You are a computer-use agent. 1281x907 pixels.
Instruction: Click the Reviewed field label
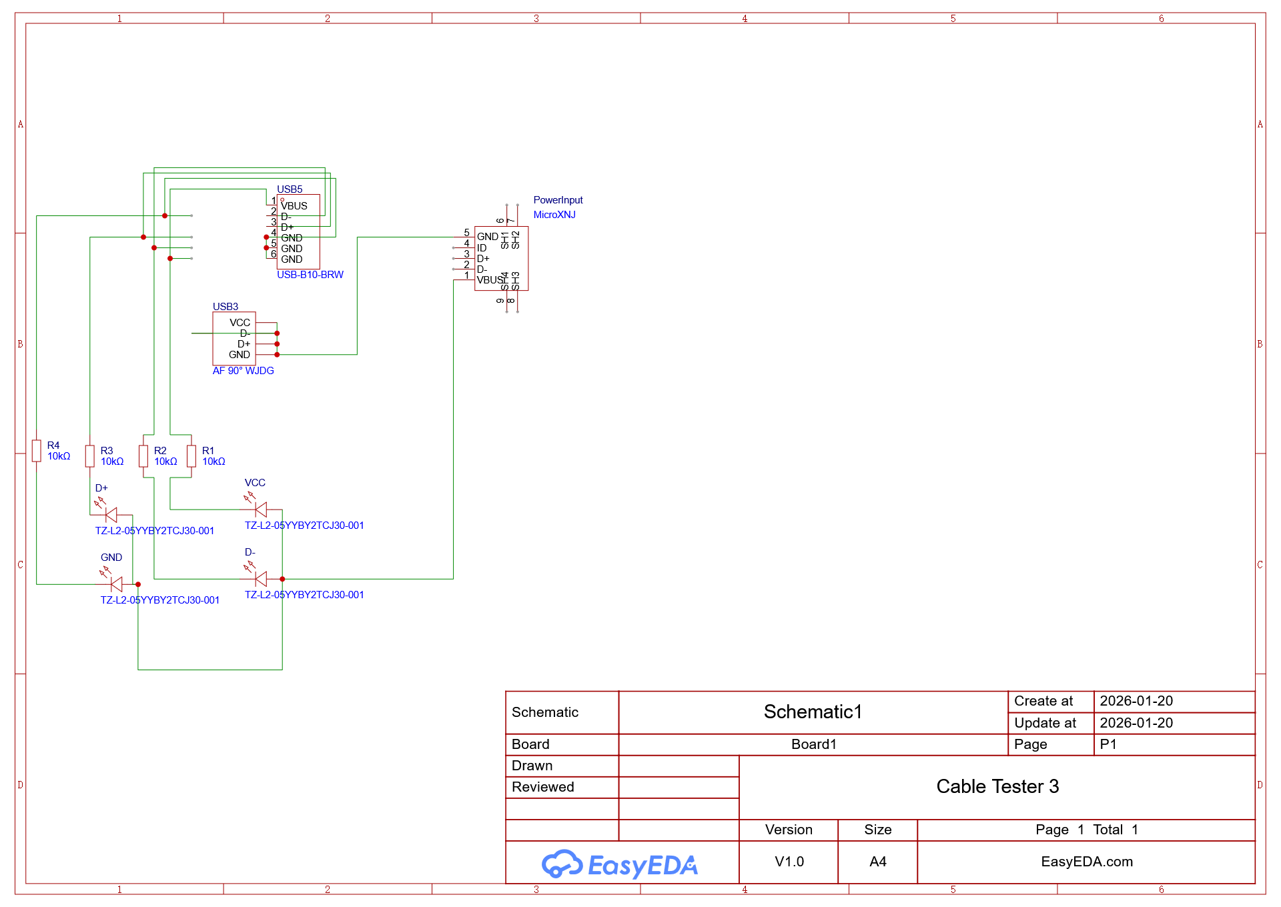coord(542,787)
